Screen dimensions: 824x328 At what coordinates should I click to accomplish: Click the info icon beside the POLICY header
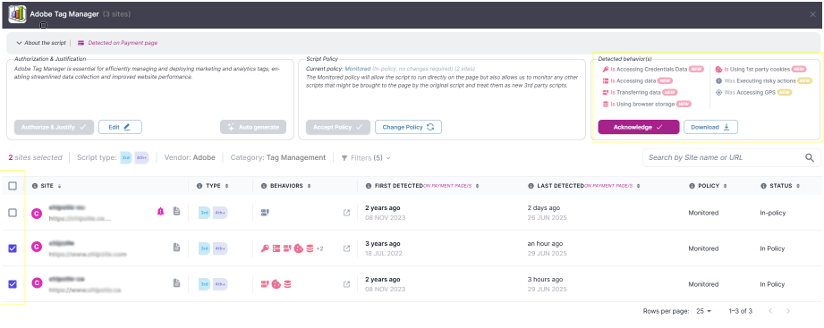(692, 186)
